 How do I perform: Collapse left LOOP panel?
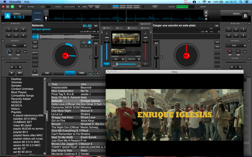click(x=3, y=58)
